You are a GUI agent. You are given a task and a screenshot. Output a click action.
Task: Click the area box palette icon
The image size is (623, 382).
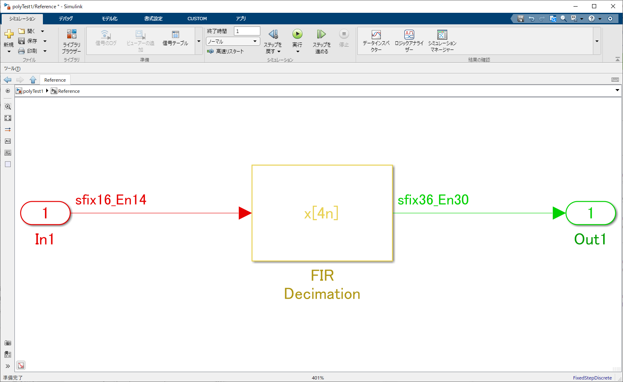click(x=8, y=164)
